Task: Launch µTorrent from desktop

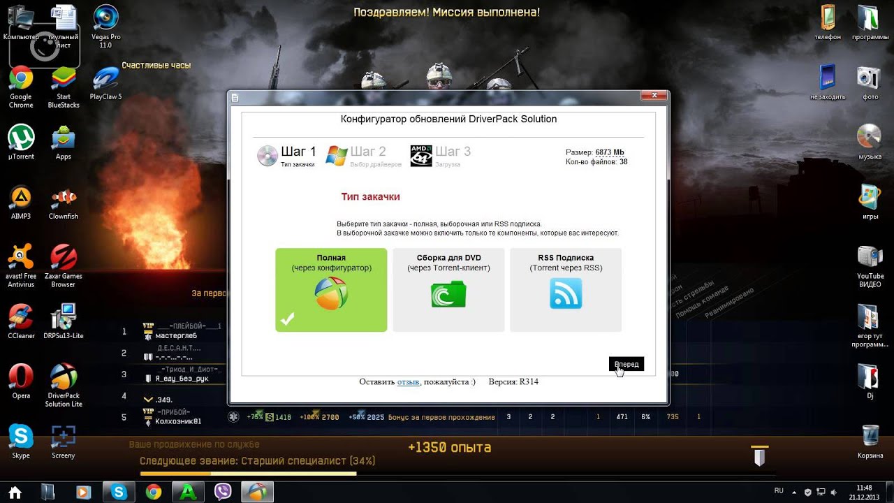Action: (21, 142)
